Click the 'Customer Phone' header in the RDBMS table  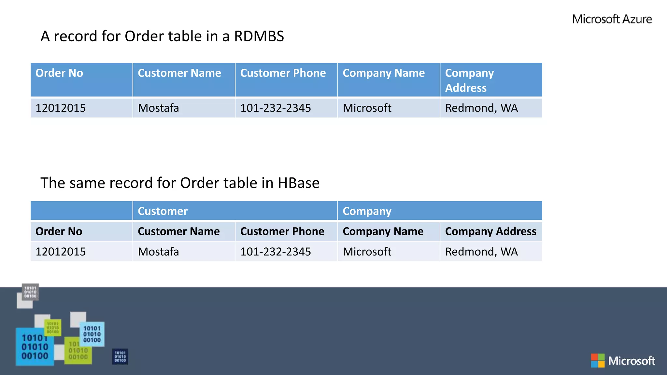[286, 80]
